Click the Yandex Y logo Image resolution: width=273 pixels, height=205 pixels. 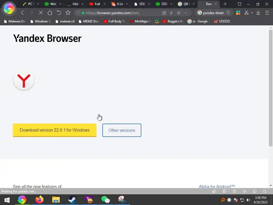click(24, 80)
